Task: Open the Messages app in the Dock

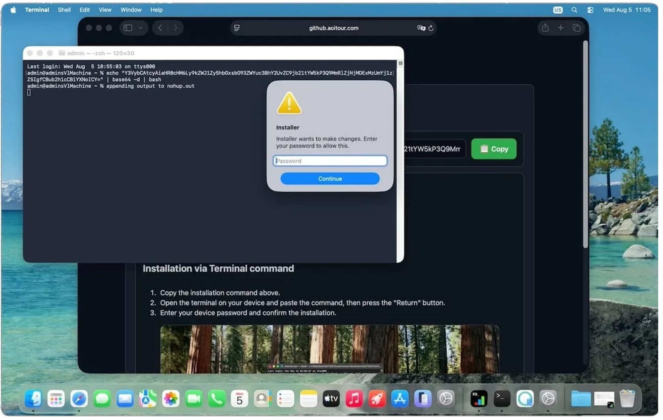Action: (102, 399)
